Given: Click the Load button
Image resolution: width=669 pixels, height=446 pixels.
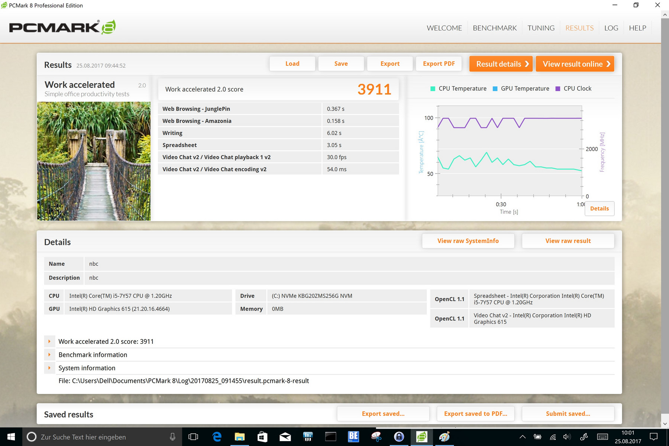Looking at the screenshot, I should click(293, 64).
